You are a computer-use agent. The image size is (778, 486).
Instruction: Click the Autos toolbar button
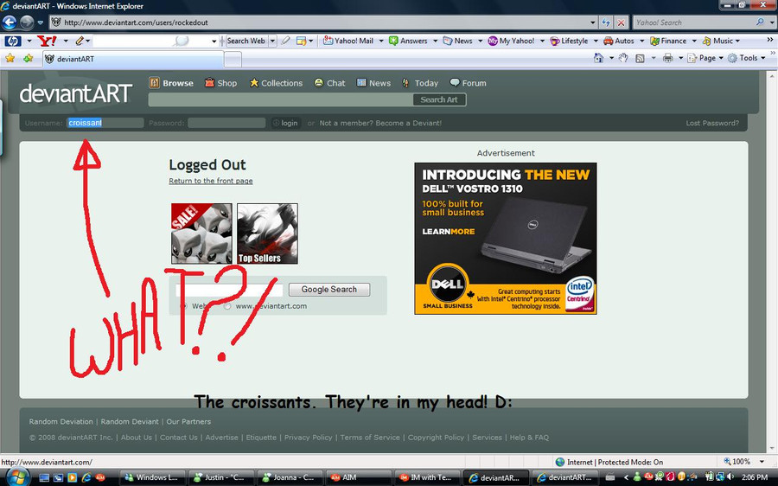tap(619, 41)
